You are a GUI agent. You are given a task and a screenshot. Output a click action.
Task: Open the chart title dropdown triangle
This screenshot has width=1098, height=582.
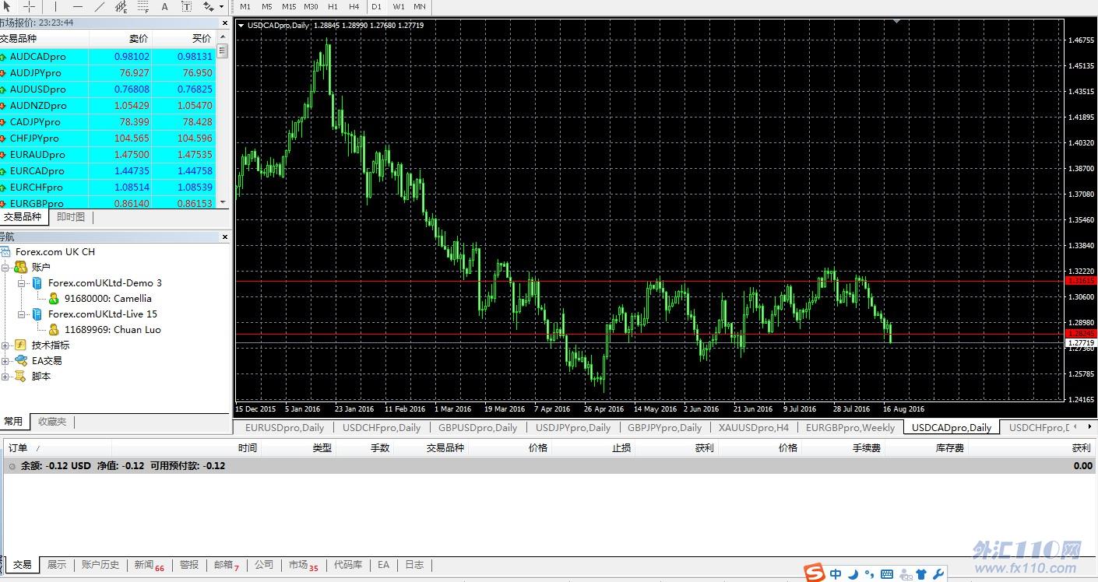click(x=241, y=26)
